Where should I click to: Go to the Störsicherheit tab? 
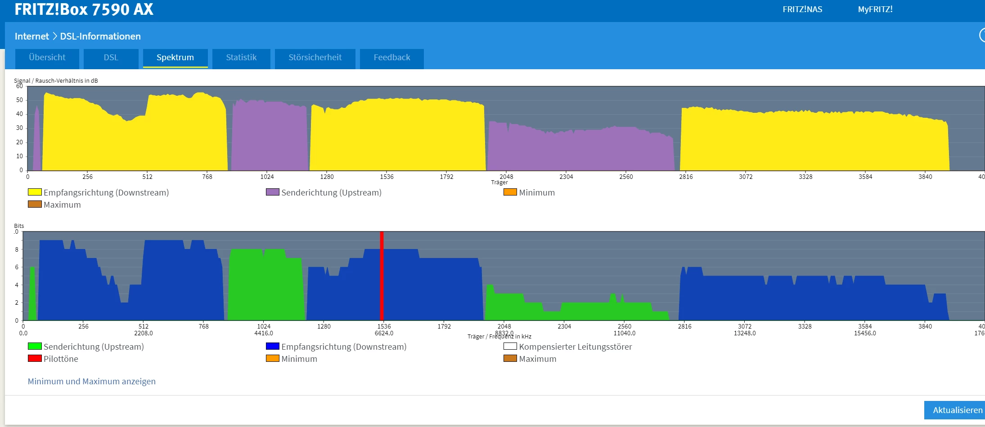pyautogui.click(x=315, y=58)
